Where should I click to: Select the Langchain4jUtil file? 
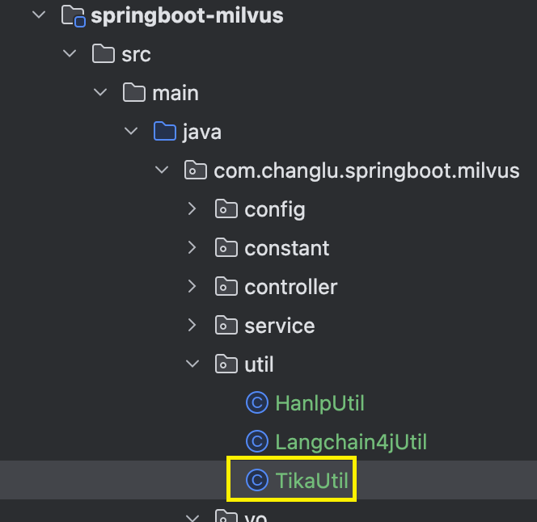[351, 441]
